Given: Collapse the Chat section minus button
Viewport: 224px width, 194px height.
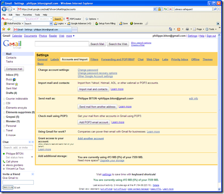Looking at the screenshot, I should (x=32, y=142).
